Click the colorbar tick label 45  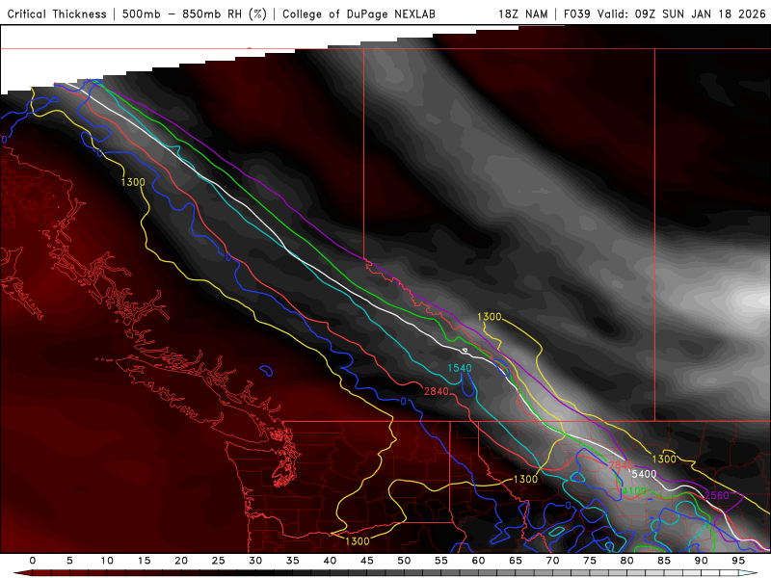367,561
